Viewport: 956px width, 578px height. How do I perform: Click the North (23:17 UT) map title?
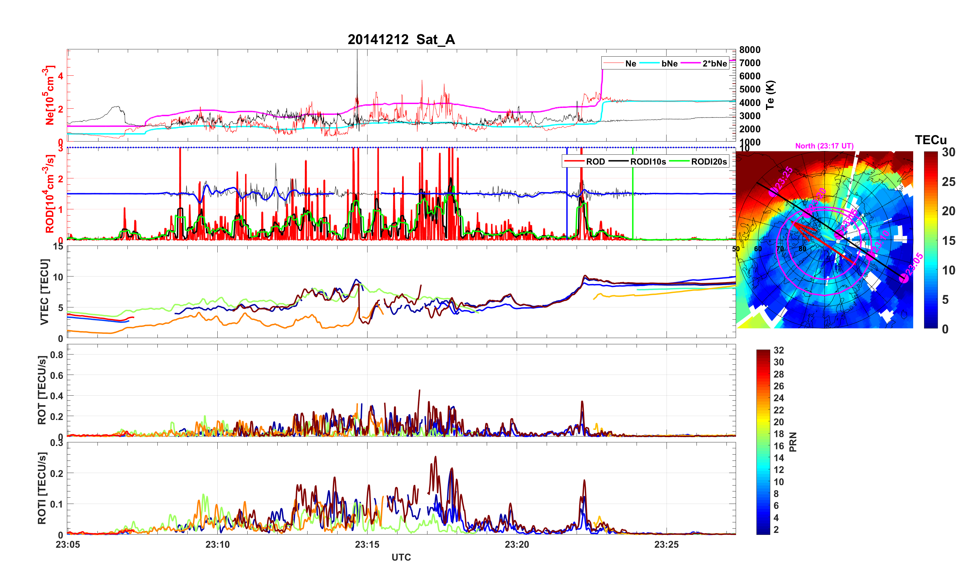(824, 146)
